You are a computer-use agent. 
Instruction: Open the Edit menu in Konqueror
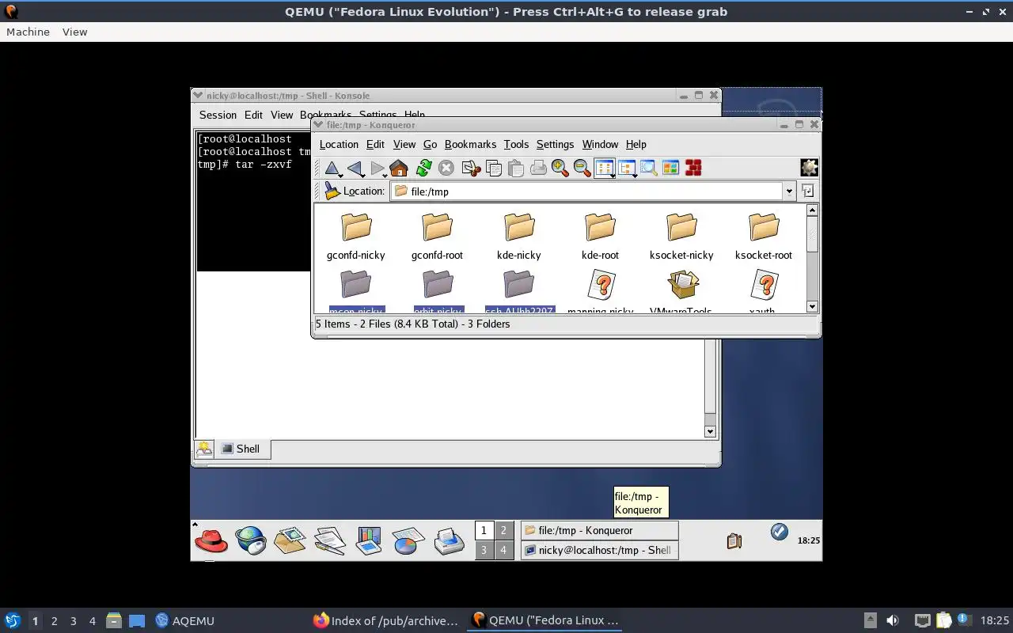[x=375, y=144]
